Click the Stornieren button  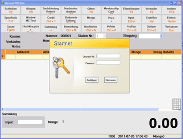[111, 80]
